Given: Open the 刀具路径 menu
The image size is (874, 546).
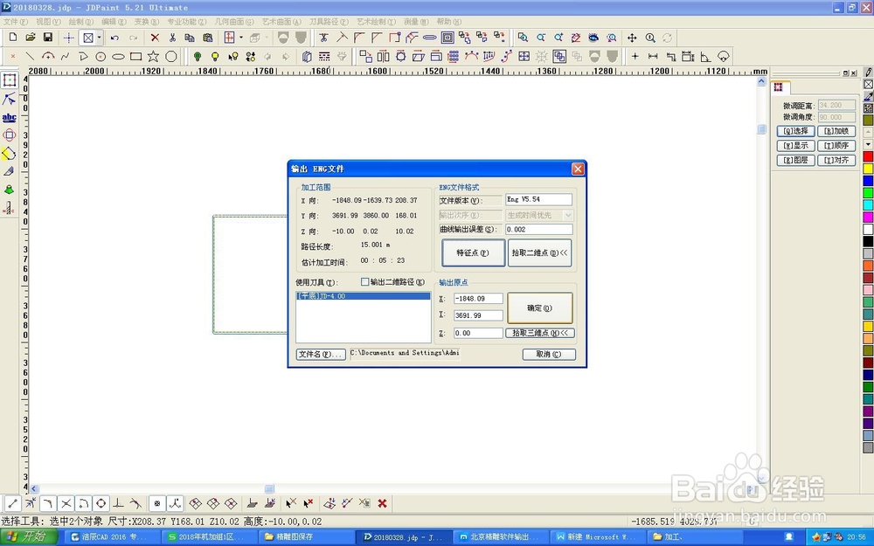Looking at the screenshot, I should click(x=329, y=22).
